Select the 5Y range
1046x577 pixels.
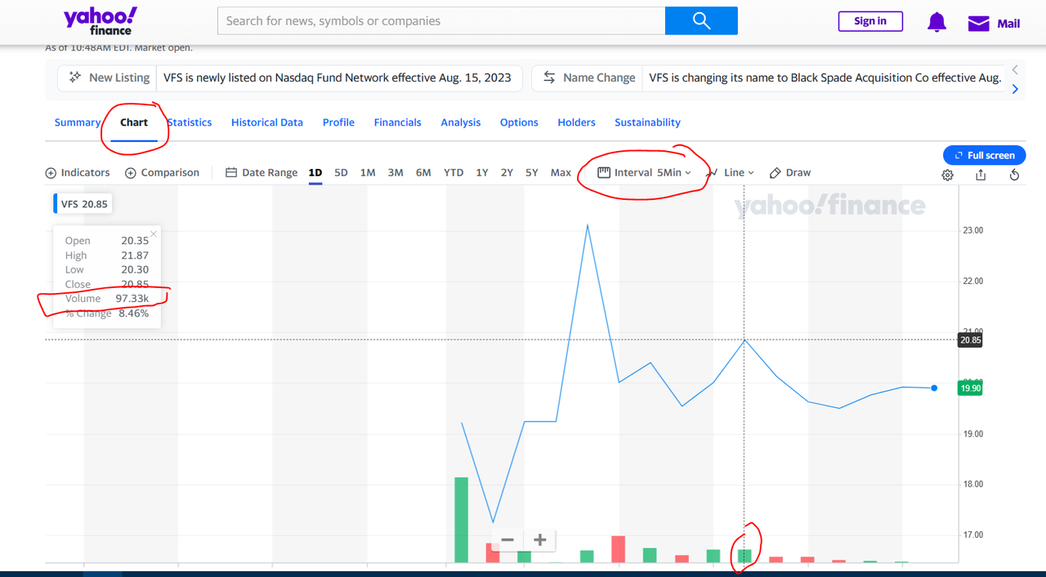(532, 172)
